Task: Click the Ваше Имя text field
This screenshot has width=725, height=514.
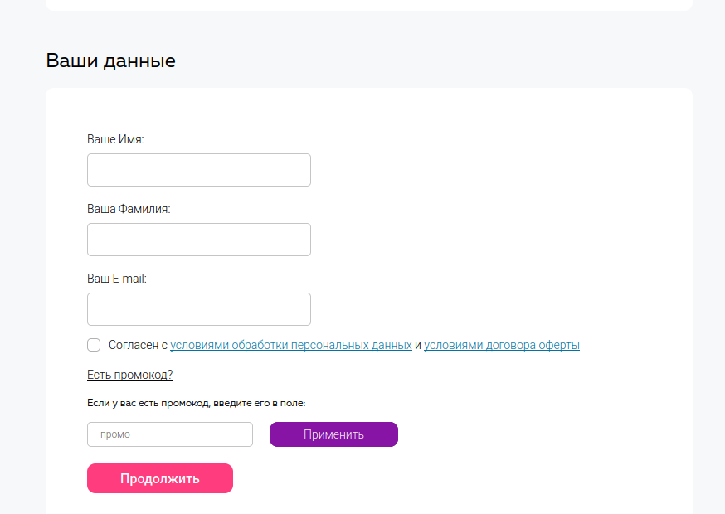Action: tap(199, 170)
